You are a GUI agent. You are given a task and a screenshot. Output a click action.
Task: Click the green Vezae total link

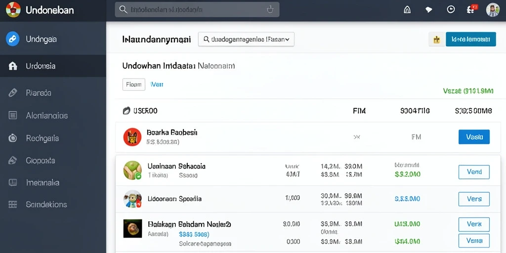pyautogui.click(x=468, y=91)
